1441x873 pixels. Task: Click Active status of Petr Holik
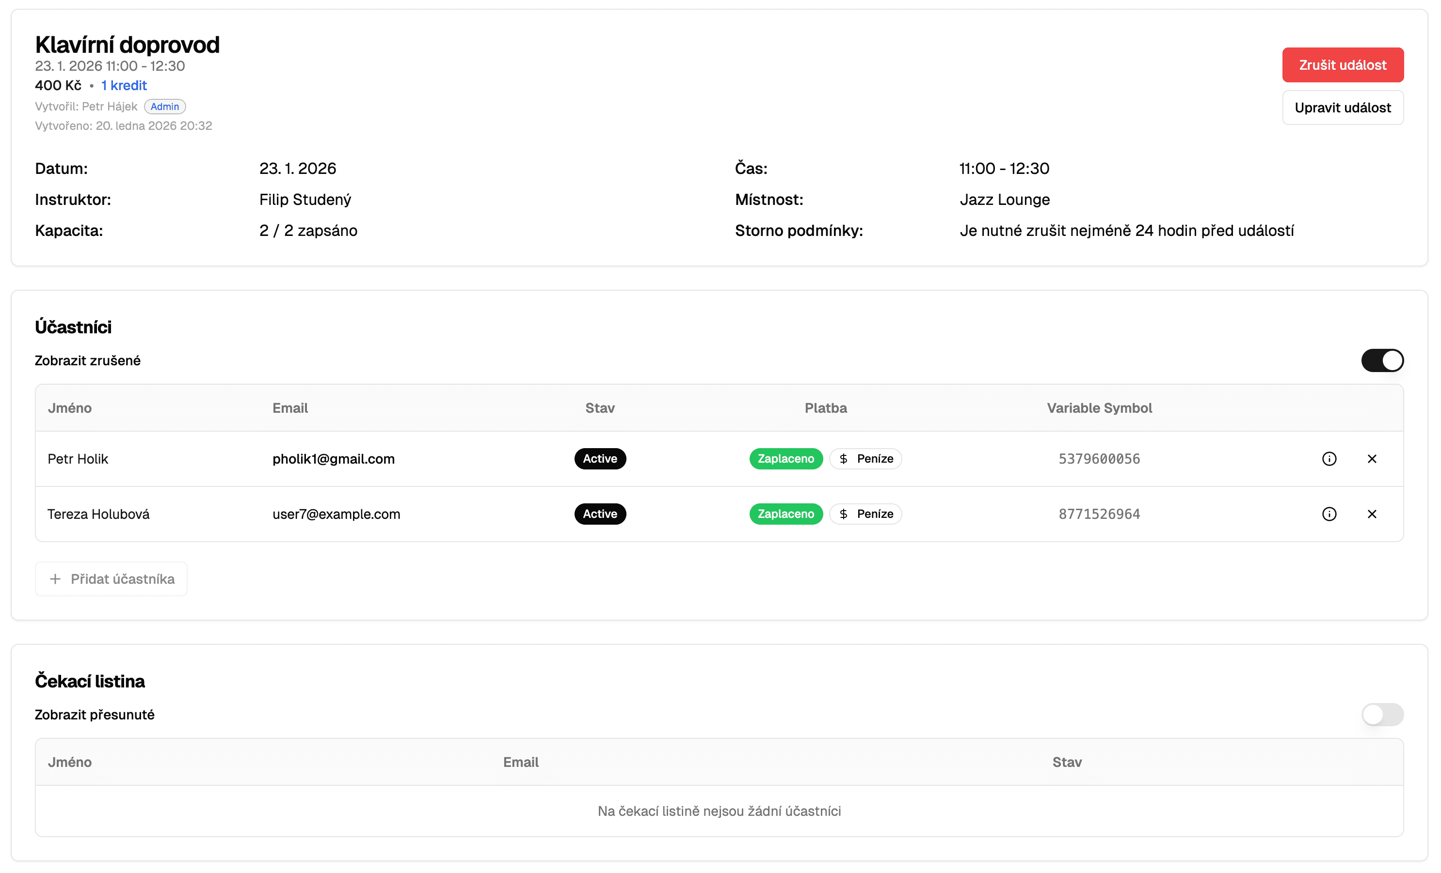click(599, 459)
